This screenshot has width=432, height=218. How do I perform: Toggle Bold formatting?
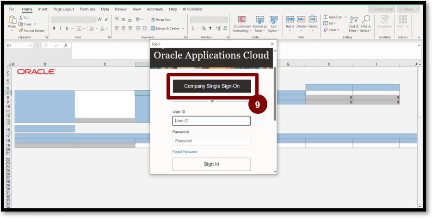[x=54, y=28]
